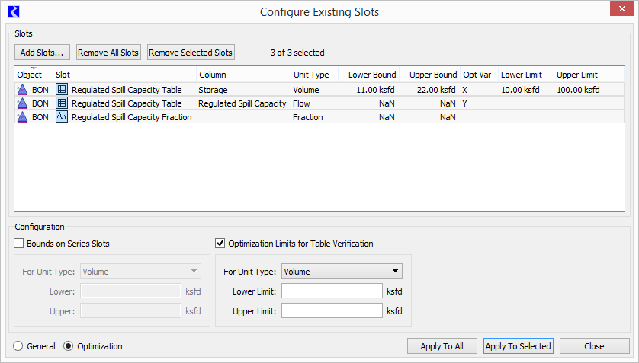The image size is (639, 363).
Task: Enable Bounds on Series Slots checkbox
Action: [19, 244]
